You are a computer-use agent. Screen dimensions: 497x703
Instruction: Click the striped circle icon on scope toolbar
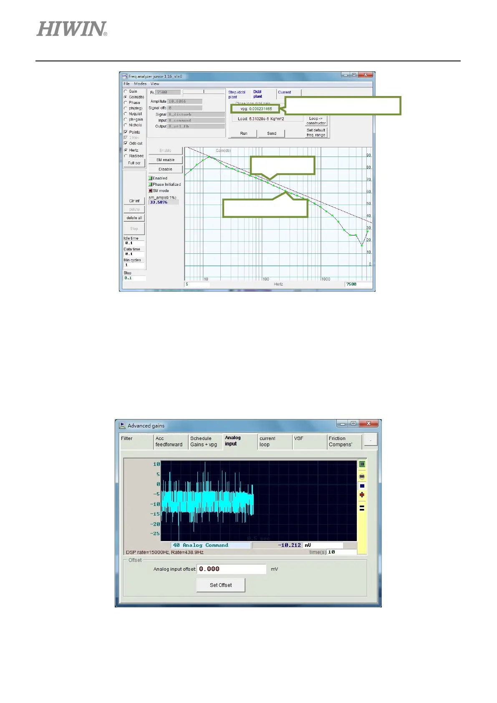tap(362, 476)
